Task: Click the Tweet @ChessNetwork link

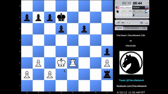Action: point(132,80)
